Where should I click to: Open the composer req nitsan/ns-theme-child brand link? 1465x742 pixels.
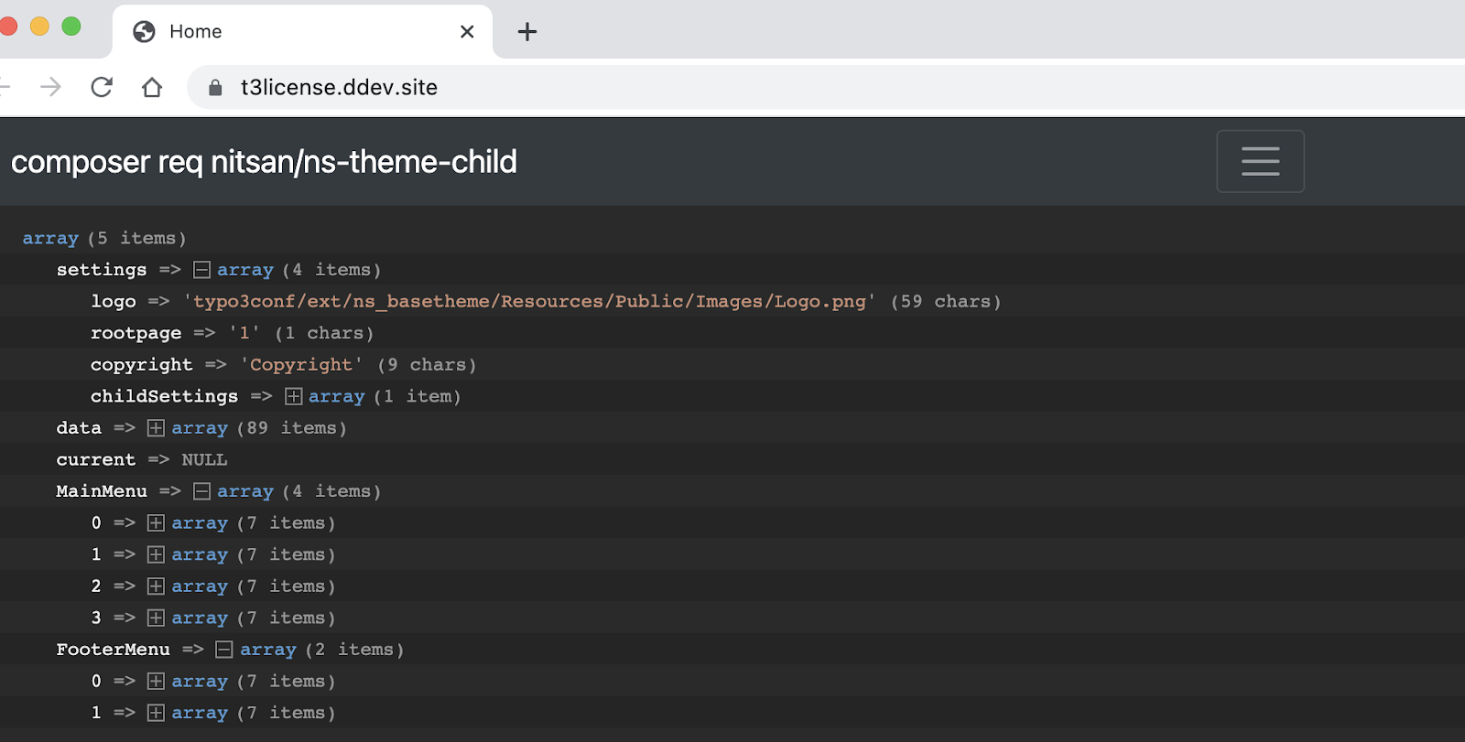coord(264,162)
